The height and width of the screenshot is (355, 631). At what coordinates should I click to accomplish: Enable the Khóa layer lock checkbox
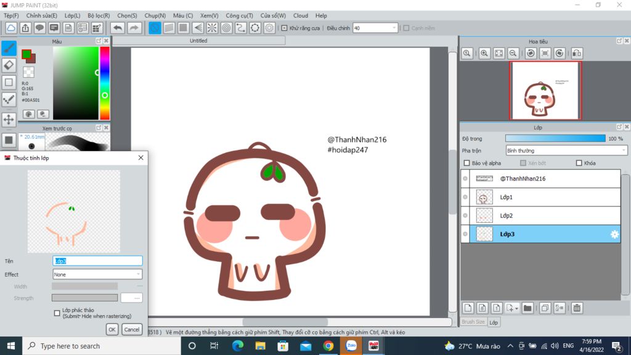[579, 163]
